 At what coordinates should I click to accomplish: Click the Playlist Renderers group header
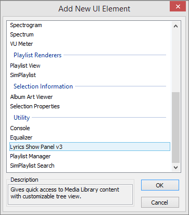[37, 55]
